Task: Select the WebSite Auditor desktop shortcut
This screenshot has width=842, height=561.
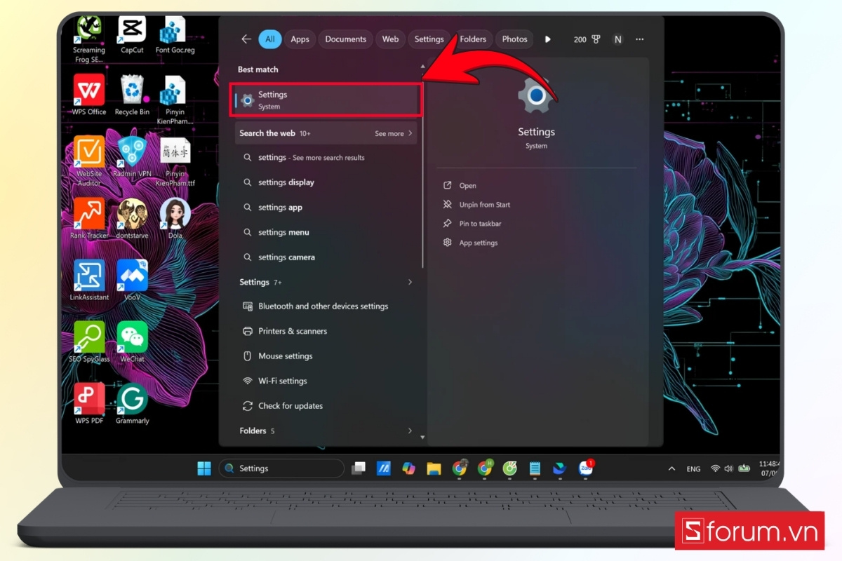Action: [89, 161]
